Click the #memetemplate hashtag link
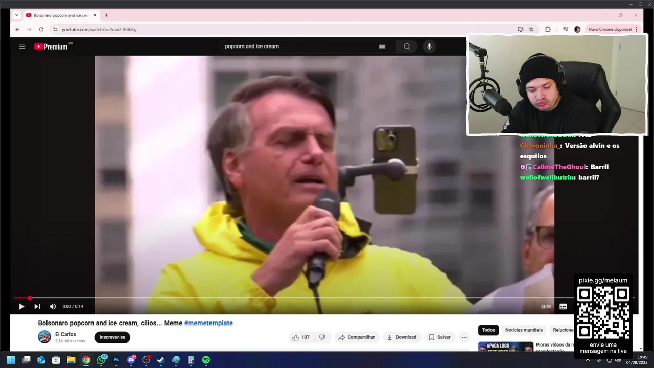 [x=208, y=323]
